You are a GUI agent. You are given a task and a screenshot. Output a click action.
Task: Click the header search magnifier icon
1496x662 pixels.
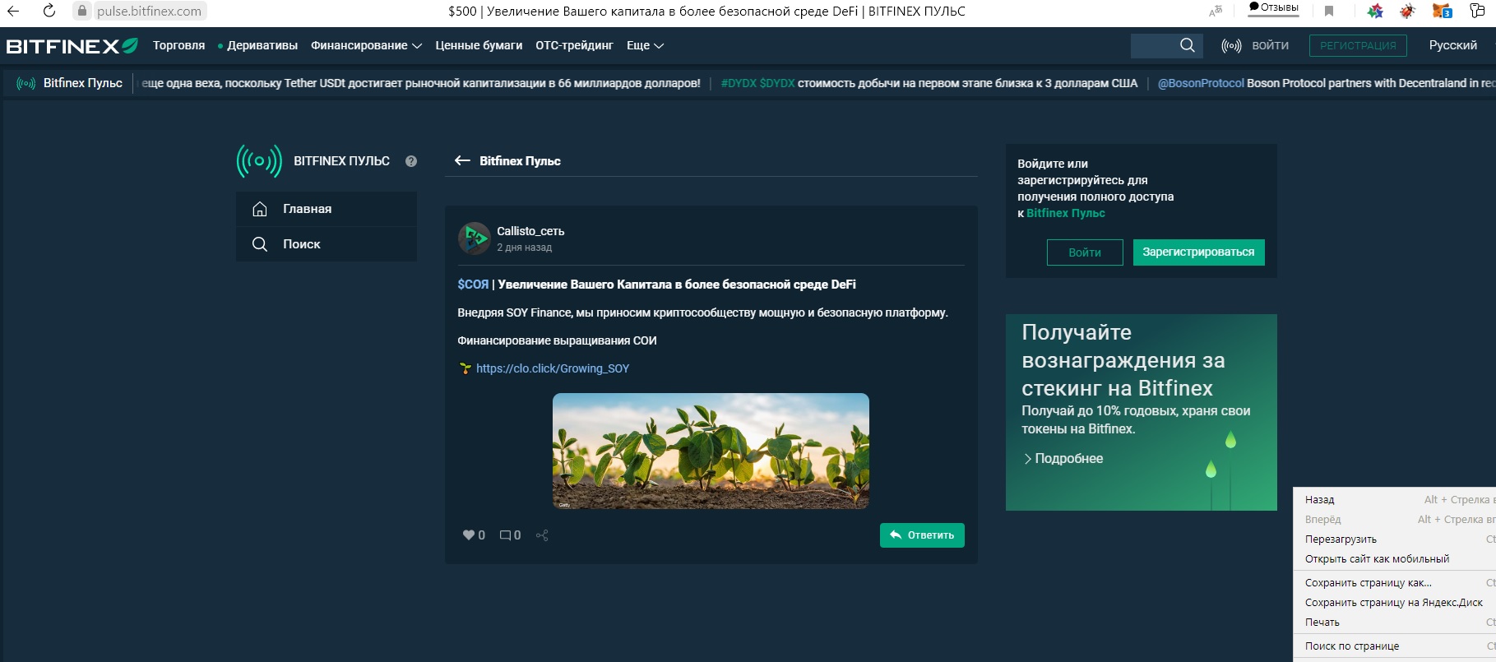click(1188, 45)
